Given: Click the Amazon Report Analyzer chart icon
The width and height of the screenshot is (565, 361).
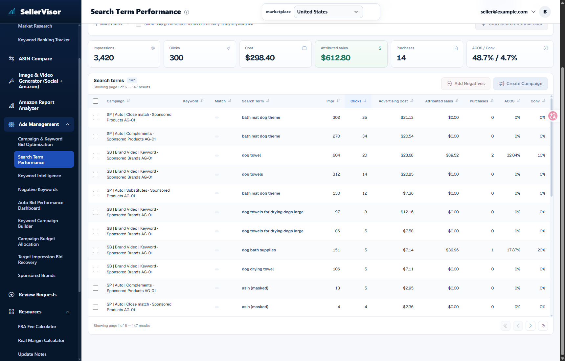Looking at the screenshot, I should click(x=11, y=105).
